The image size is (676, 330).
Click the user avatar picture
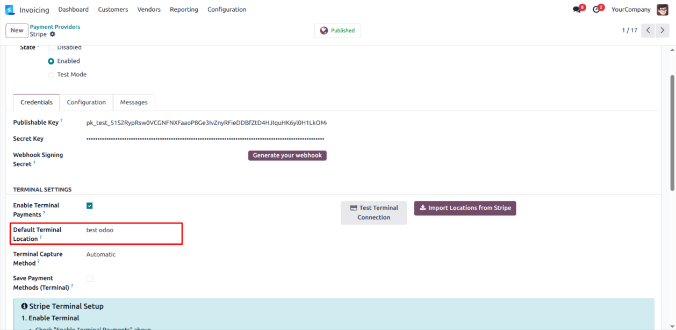click(662, 10)
